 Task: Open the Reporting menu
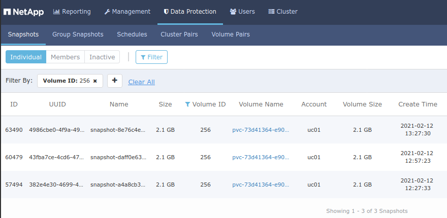pyautogui.click(x=72, y=12)
